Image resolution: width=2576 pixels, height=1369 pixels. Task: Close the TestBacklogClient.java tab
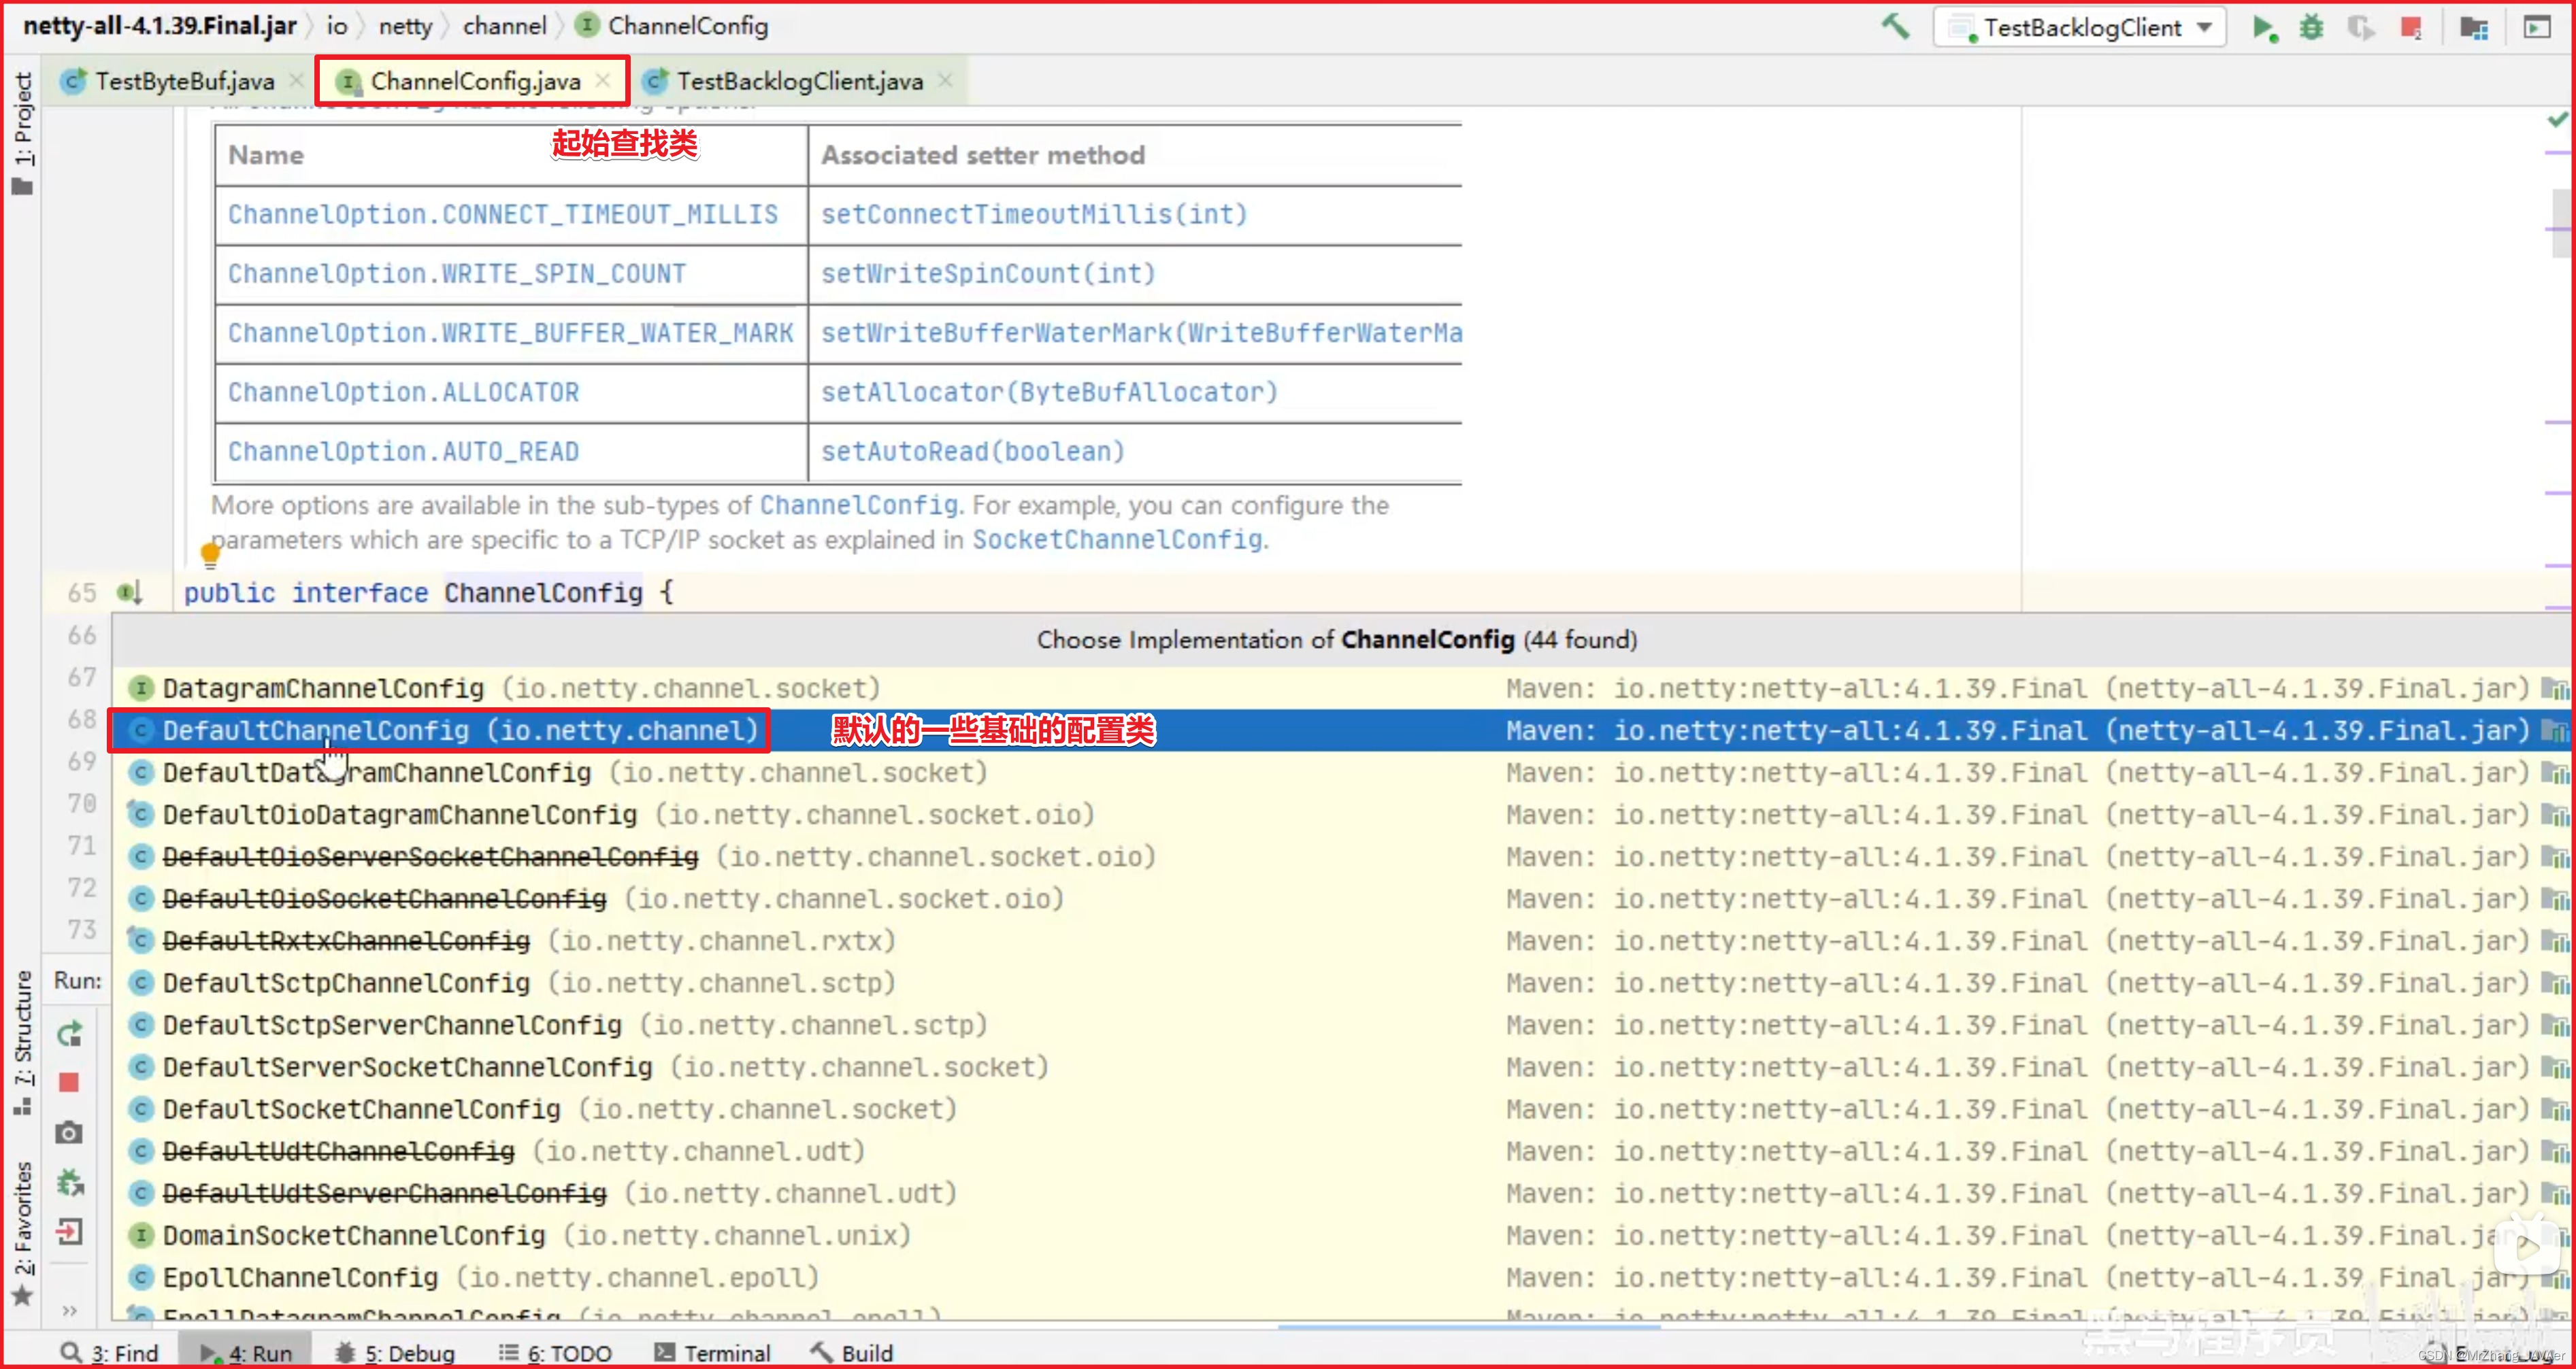945,80
